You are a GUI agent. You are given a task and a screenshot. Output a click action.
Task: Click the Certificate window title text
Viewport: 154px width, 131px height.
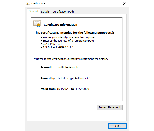[38, 3]
